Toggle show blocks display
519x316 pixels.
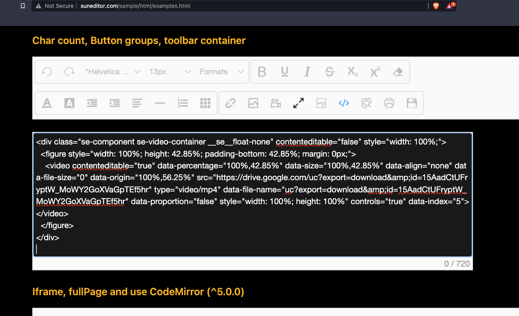click(x=321, y=103)
